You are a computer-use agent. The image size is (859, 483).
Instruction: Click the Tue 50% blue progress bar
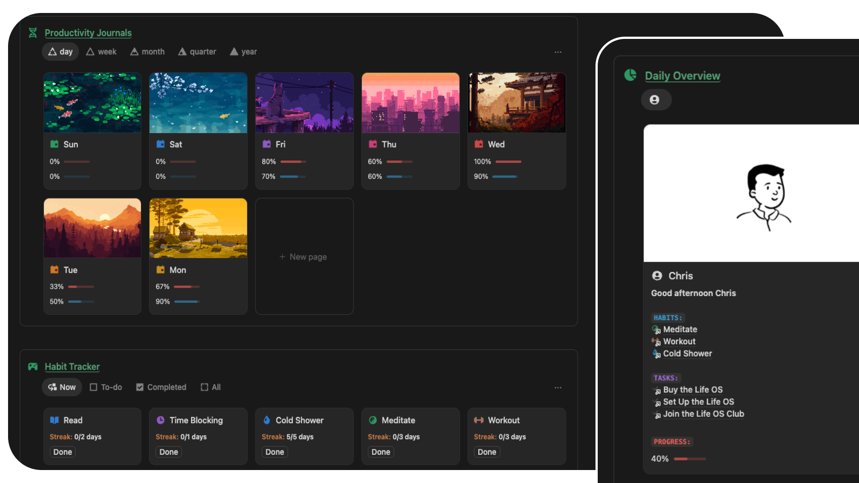click(x=81, y=302)
